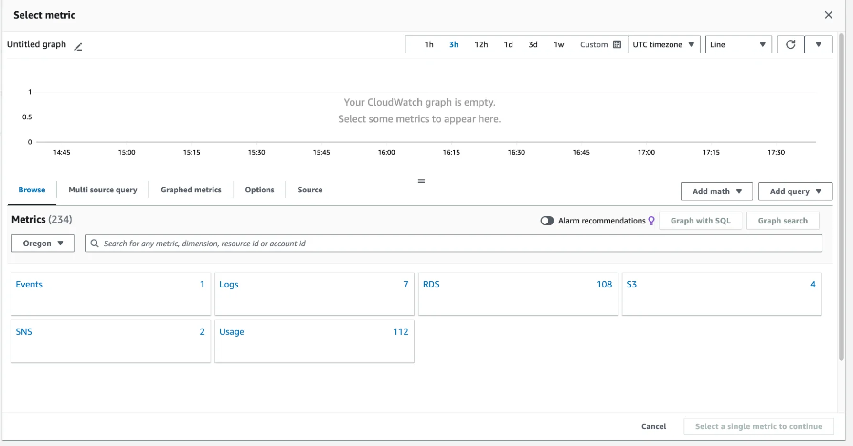Open the Line graph type dropdown

click(738, 44)
